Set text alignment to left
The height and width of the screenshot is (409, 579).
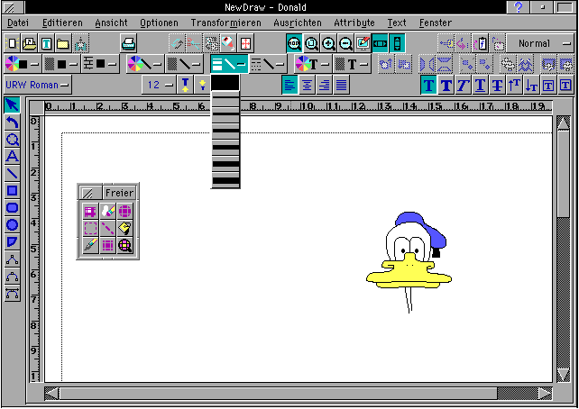[289, 86]
